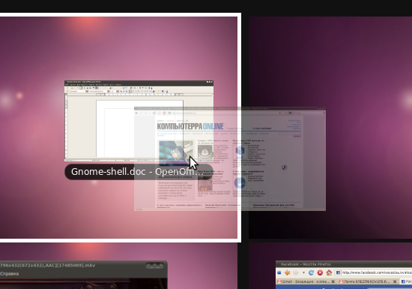Screen dimensions: 412x289
Task: Stop page loading with red X icon
Action: (320, 272)
